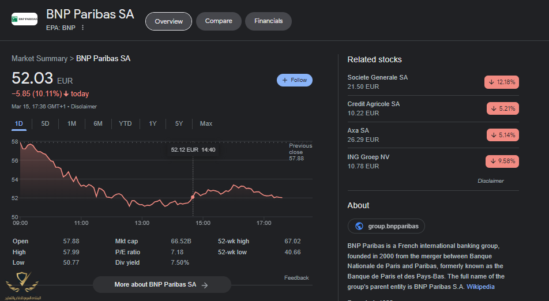Click the Low value 50.77

coord(71,262)
